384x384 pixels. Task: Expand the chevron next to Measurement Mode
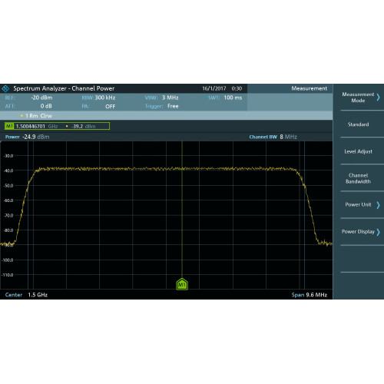(x=378, y=98)
